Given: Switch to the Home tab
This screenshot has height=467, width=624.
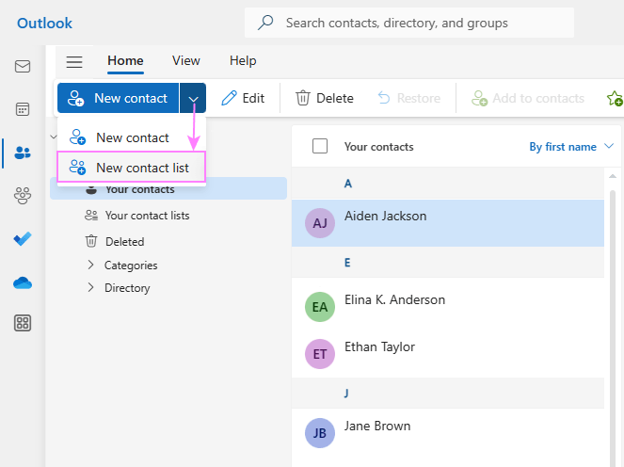Looking at the screenshot, I should pos(125,60).
